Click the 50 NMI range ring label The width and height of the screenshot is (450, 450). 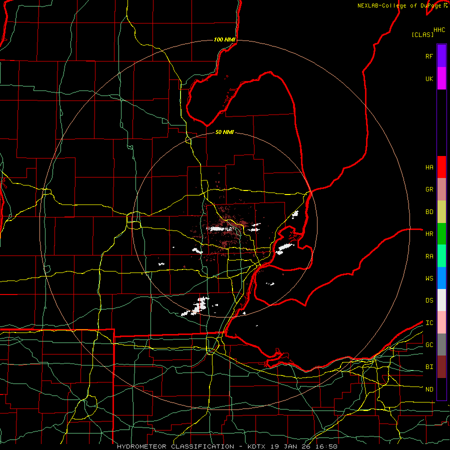[224, 132]
